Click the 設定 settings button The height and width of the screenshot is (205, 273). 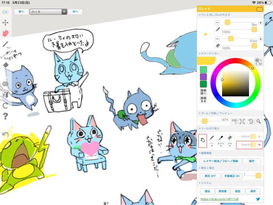coord(238,191)
